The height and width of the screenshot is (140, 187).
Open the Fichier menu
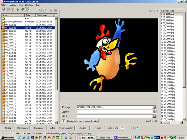[x=4, y=5]
